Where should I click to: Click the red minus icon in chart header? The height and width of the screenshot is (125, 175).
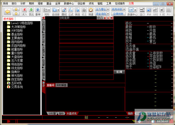(x=108, y=18)
